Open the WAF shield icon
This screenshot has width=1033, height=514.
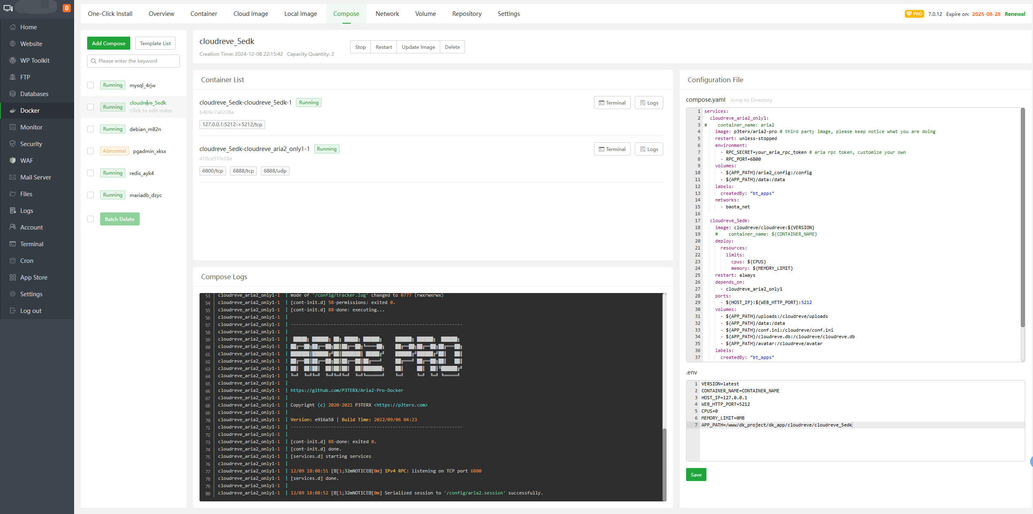click(13, 160)
